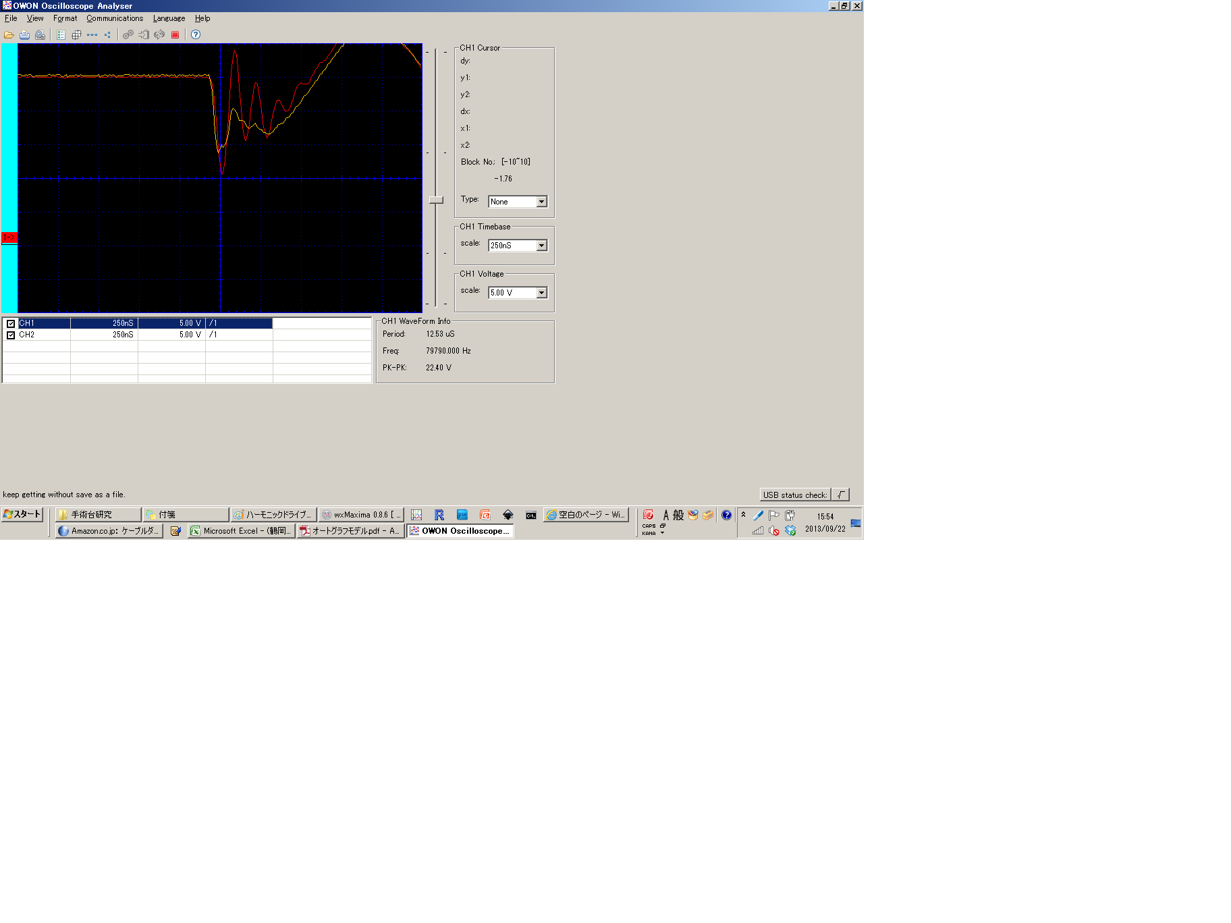Click the plot graph icon in taskbar

416,515
